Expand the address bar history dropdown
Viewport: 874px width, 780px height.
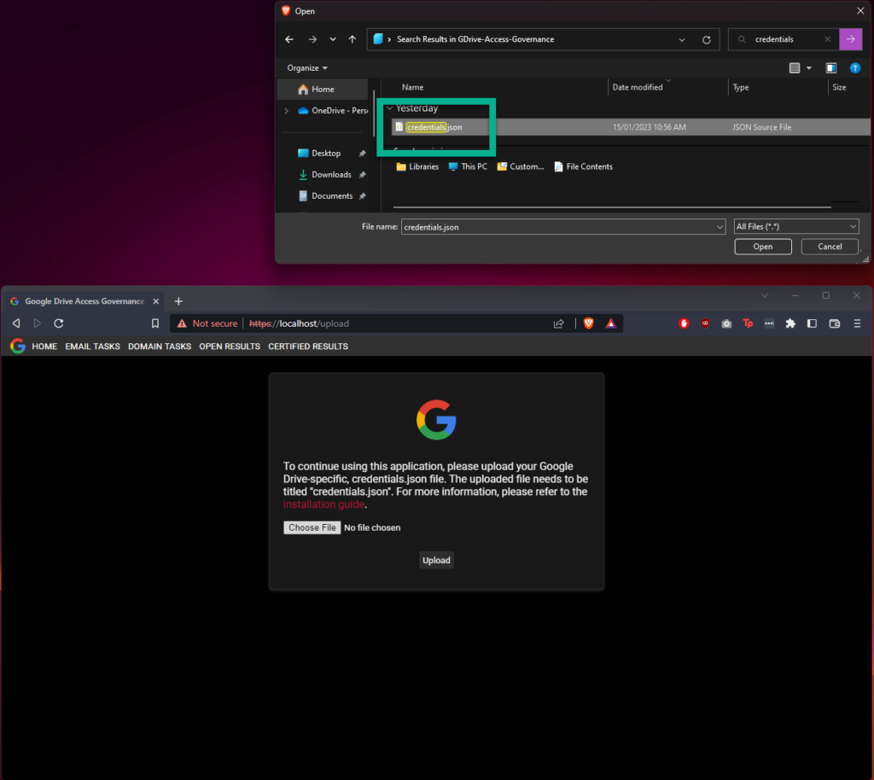(x=682, y=39)
